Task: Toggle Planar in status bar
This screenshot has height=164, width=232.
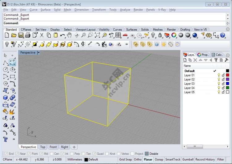Action: (148, 160)
